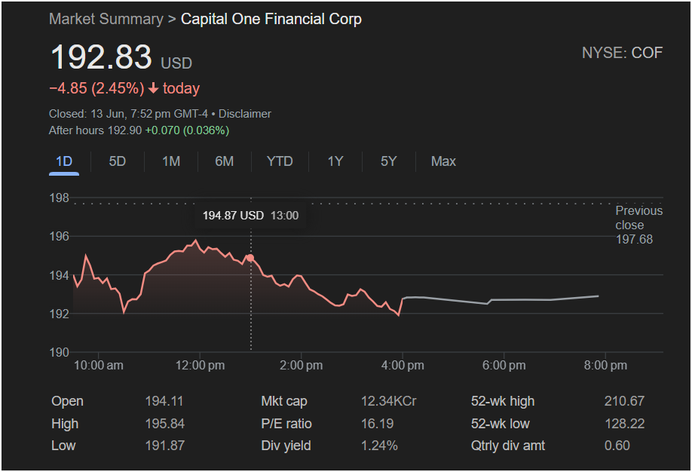692x472 pixels.
Task: Open the 5Y time range tab
Action: coord(389,161)
